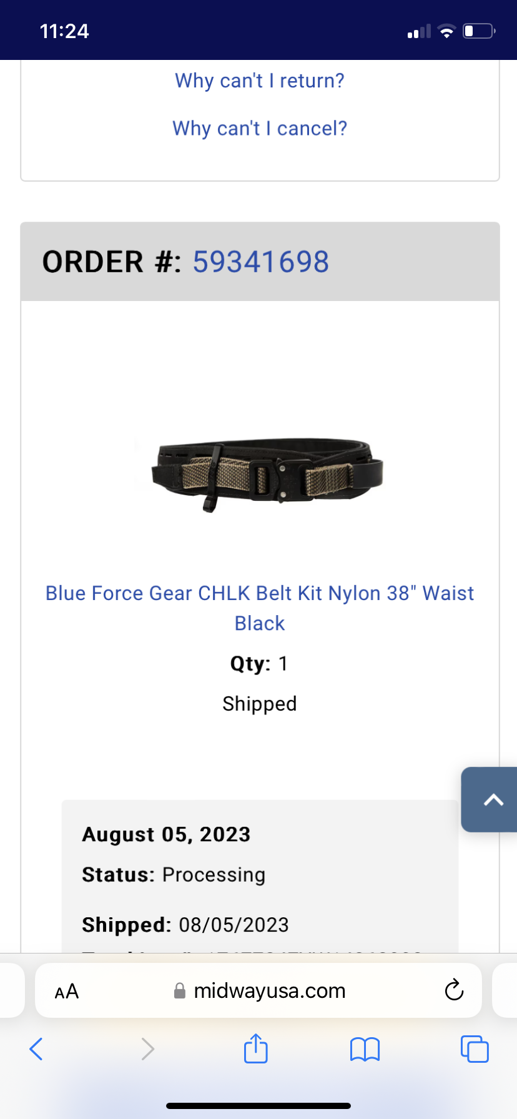This screenshot has width=517, height=1119.
Task: Open the 'Why can't I cancel?' link
Action: pyautogui.click(x=260, y=128)
